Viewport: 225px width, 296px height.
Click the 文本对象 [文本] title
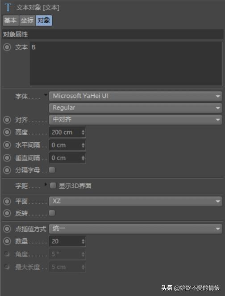tap(37, 8)
